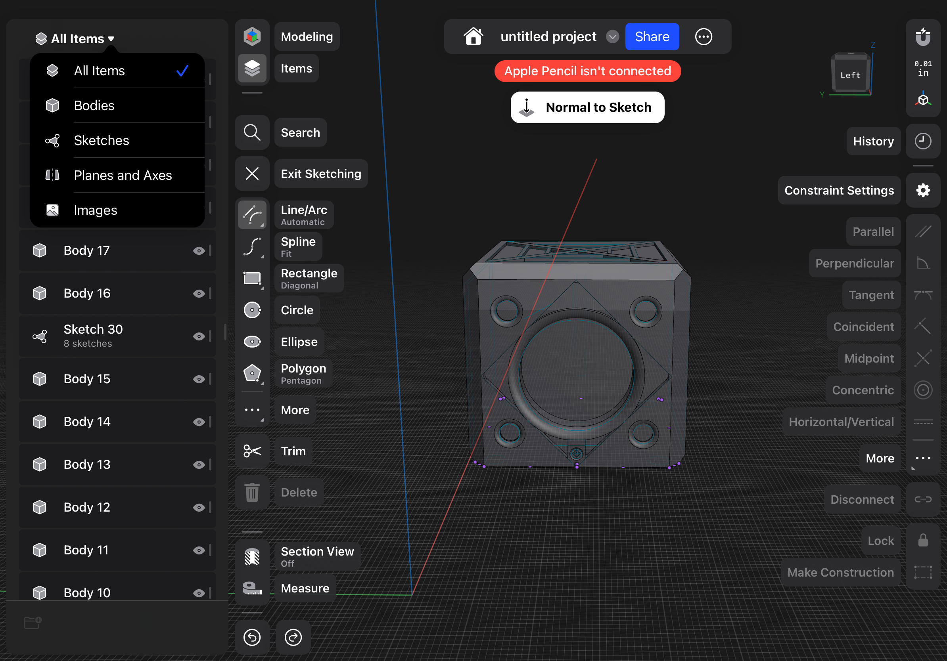Hide Body 17 with its eye icon

click(x=199, y=250)
